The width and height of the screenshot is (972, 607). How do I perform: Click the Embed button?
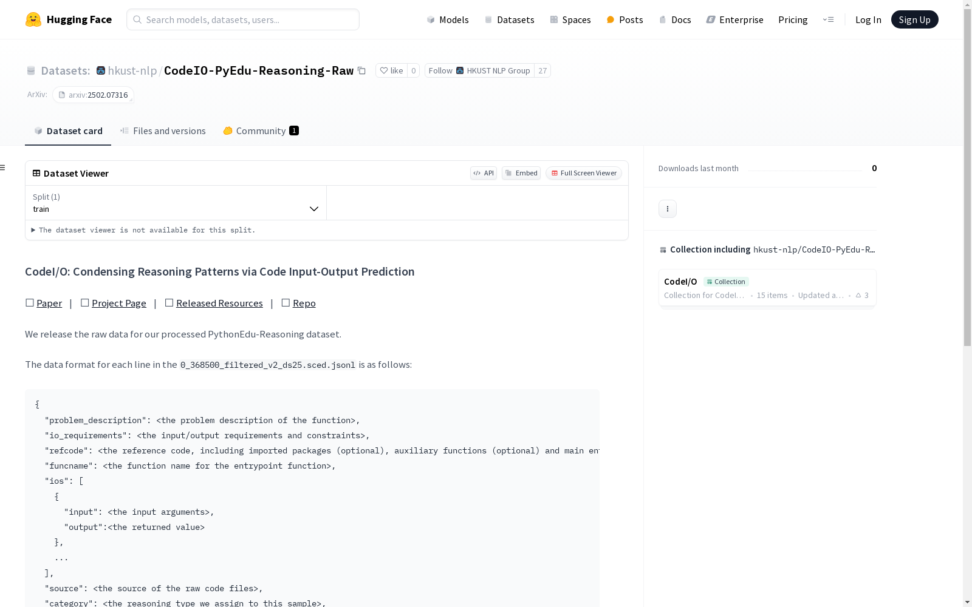[x=521, y=173]
